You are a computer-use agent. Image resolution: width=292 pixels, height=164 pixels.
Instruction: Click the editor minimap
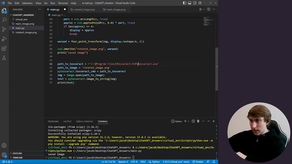click(208, 21)
